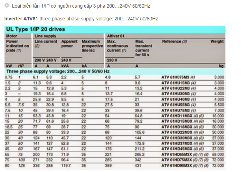
Task: Click the bullet icon before "Loại biến tần"
Action: pyautogui.click(x=7, y=6)
